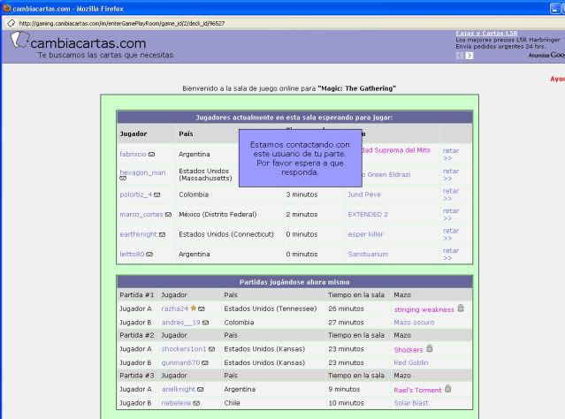Open player profile marco_cortes
This screenshot has height=419, width=565.
click(x=141, y=215)
